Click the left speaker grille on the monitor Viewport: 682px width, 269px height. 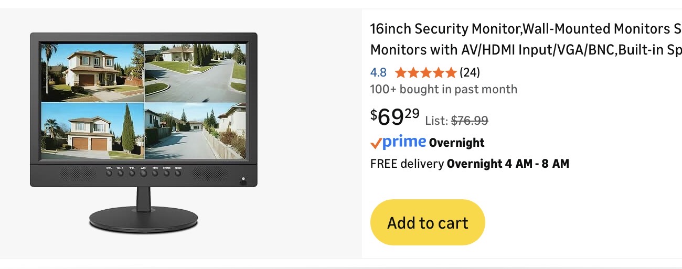click(x=78, y=174)
